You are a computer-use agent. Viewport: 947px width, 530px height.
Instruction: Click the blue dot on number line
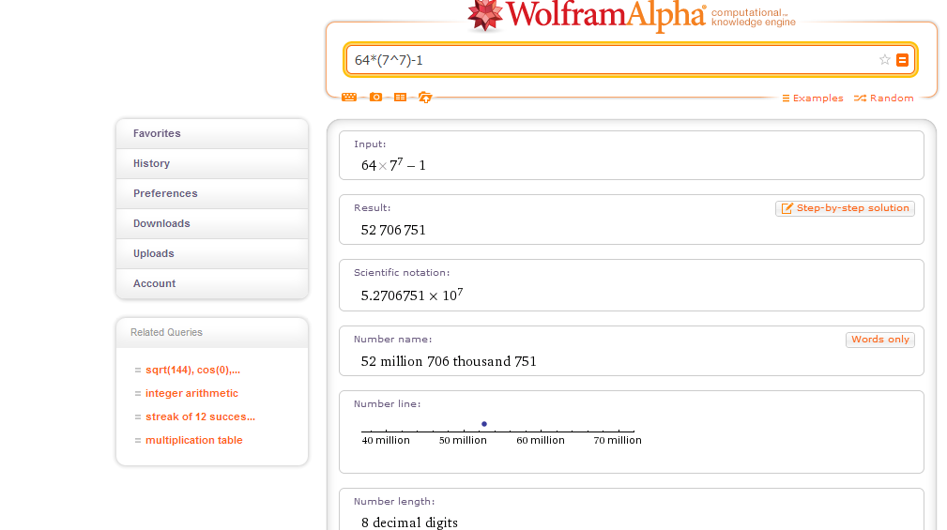483,424
